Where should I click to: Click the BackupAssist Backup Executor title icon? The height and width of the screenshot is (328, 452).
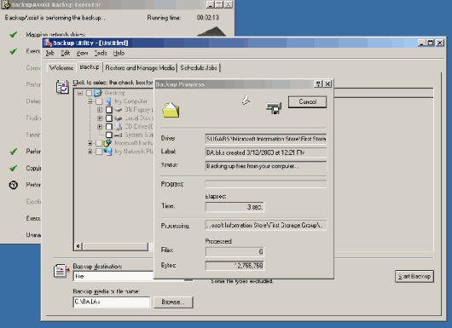[6, 4]
